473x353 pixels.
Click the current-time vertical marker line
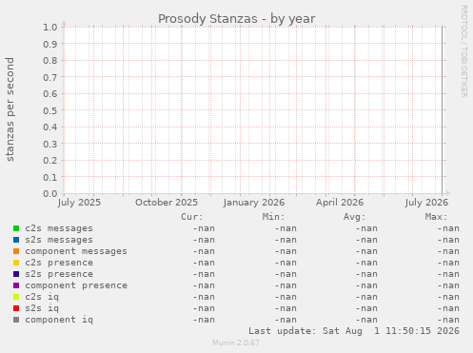[442, 110]
